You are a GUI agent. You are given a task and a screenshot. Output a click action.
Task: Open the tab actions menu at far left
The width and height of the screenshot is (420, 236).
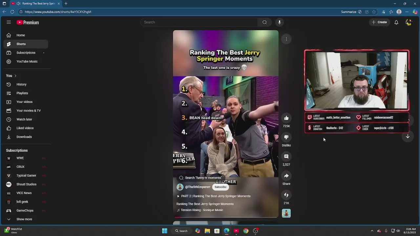click(4, 4)
